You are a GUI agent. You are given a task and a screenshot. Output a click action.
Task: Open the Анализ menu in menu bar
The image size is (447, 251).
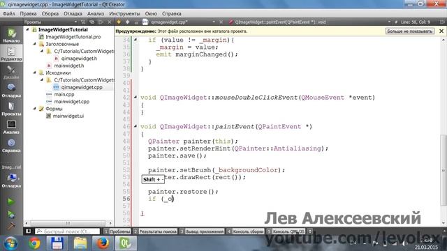96,13
